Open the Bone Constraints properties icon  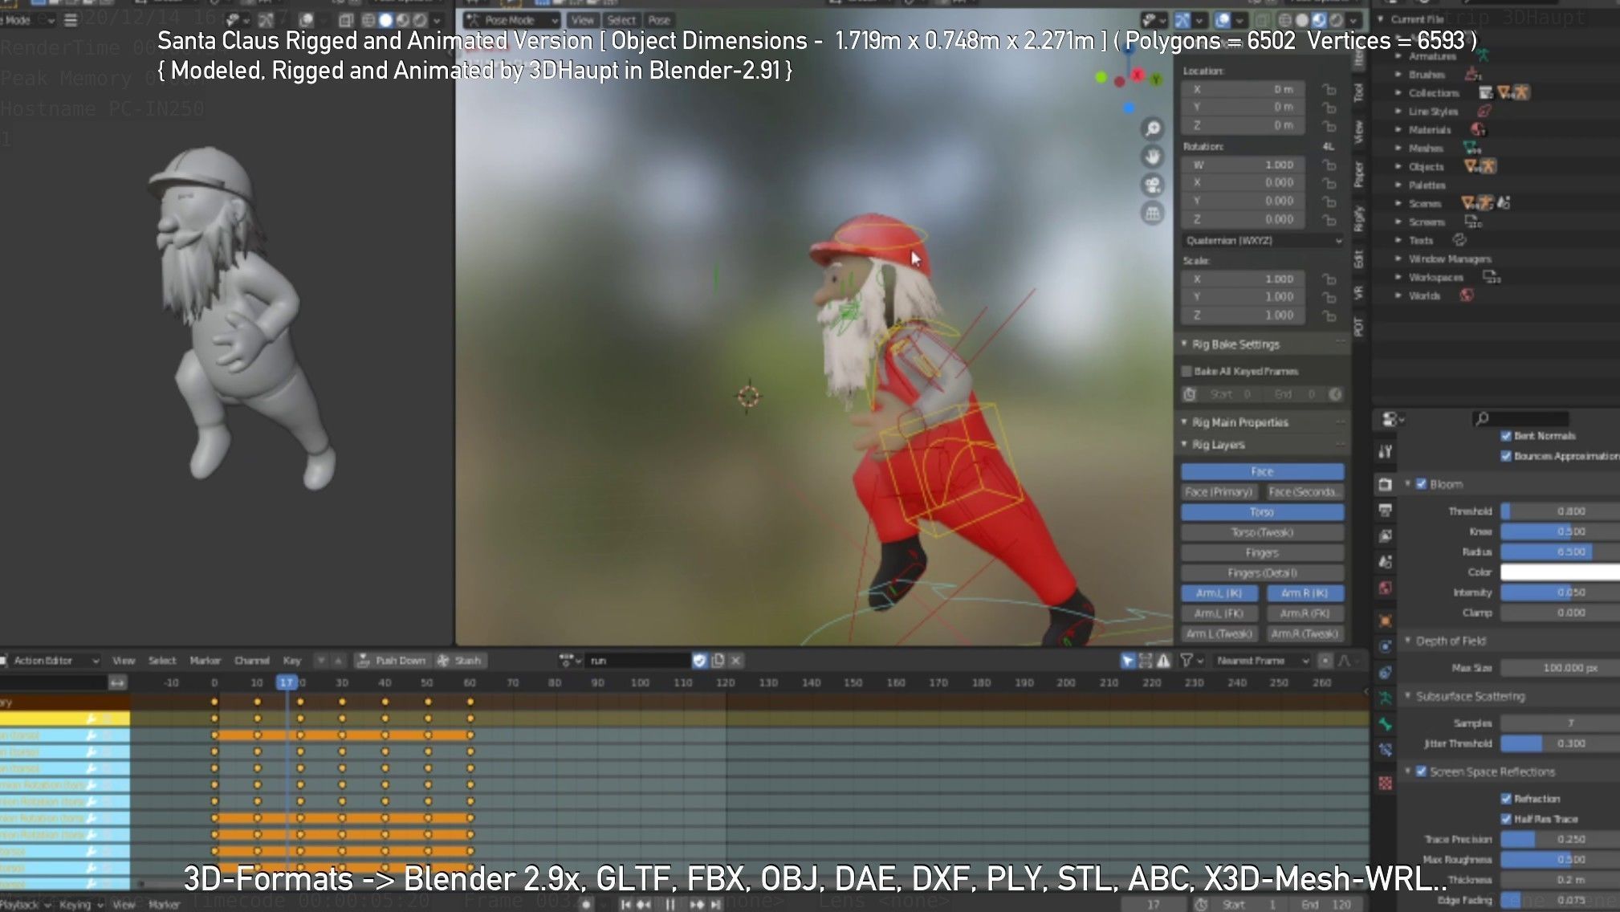point(1386,751)
